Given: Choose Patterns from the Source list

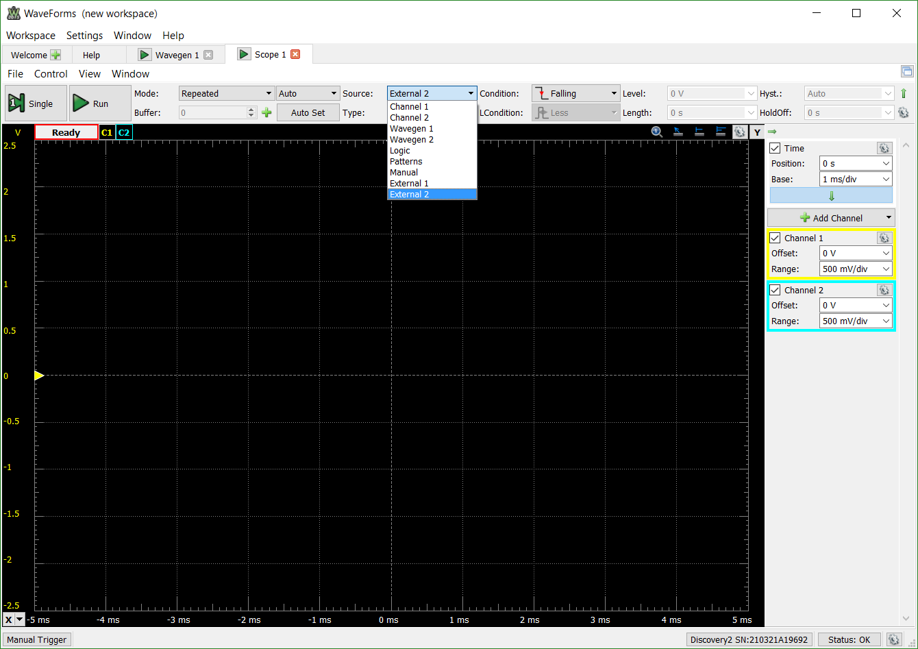Looking at the screenshot, I should coord(432,161).
